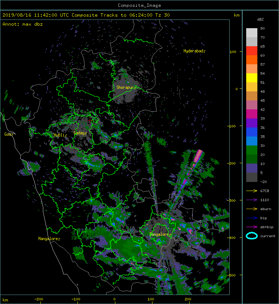Viewport: 279px width, 304px height.
Task: Click the dBZ heading above color scale
Action: pos(260,19)
